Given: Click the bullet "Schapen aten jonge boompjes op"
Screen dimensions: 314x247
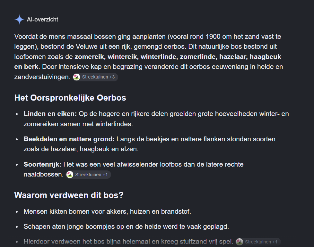Looking at the screenshot, I should pos(126,226).
